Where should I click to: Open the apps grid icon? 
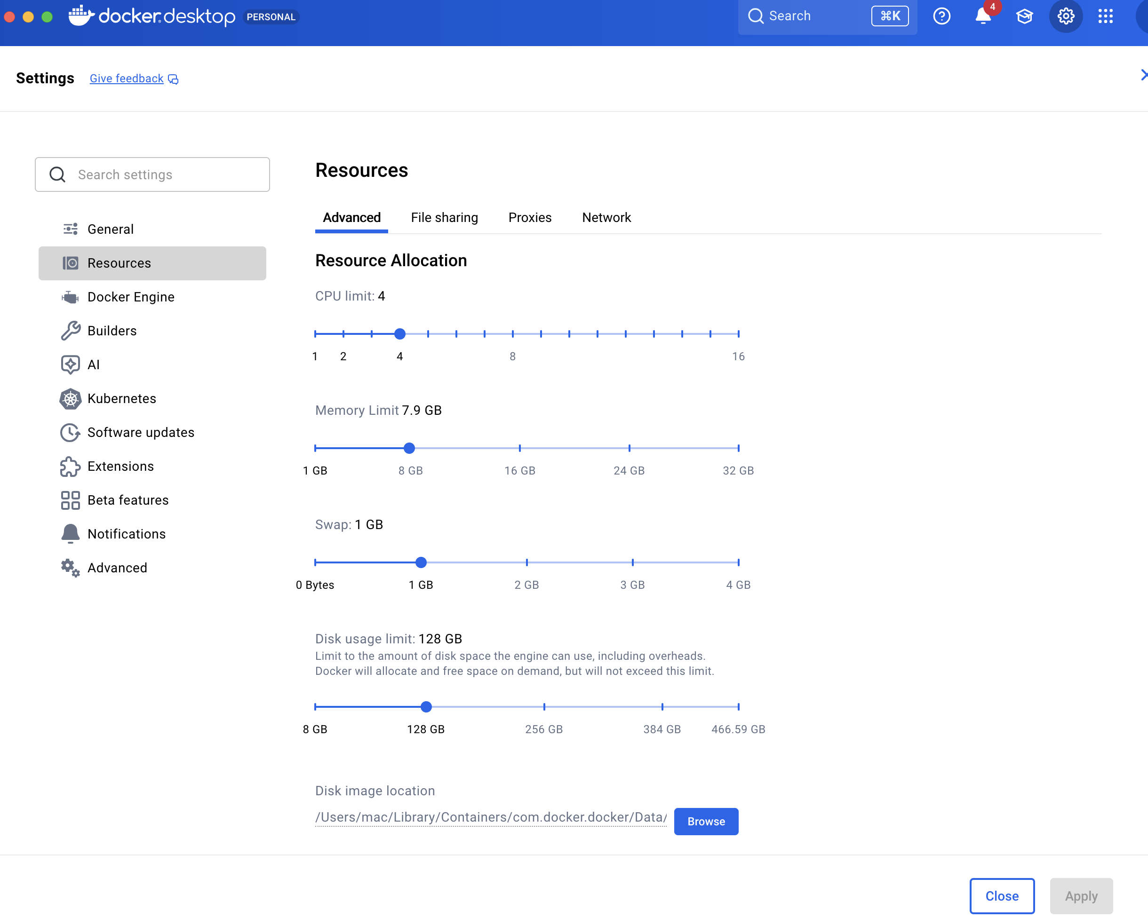click(1105, 16)
